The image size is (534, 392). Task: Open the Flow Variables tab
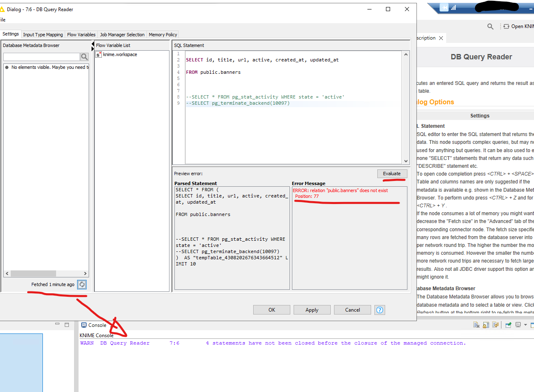[81, 35]
